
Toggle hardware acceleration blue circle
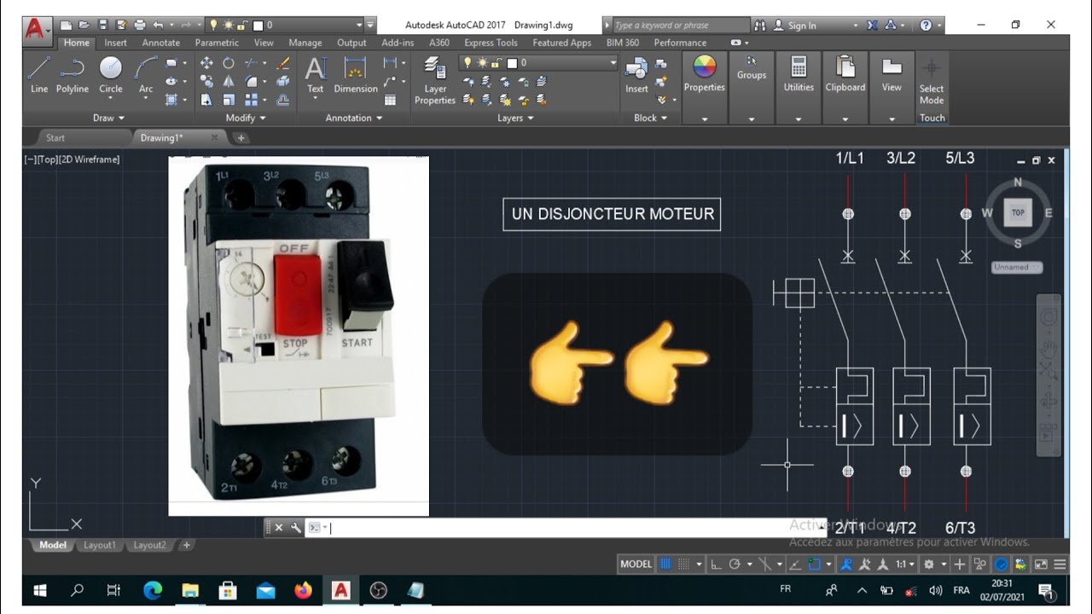1001,564
